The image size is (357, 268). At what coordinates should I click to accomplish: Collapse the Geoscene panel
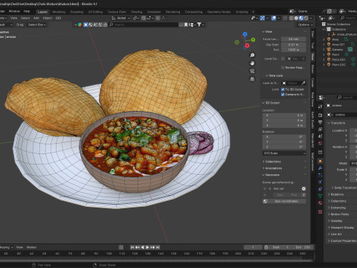click(271, 175)
